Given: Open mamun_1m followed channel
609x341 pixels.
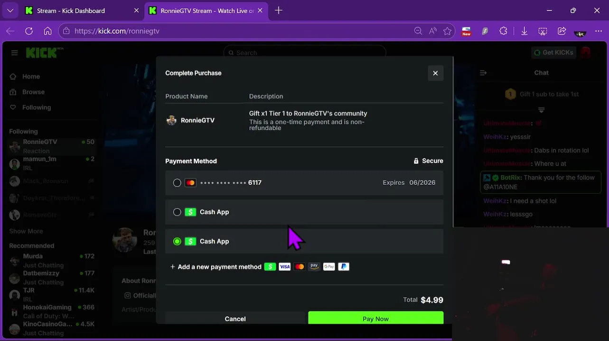Looking at the screenshot, I should click(x=52, y=163).
